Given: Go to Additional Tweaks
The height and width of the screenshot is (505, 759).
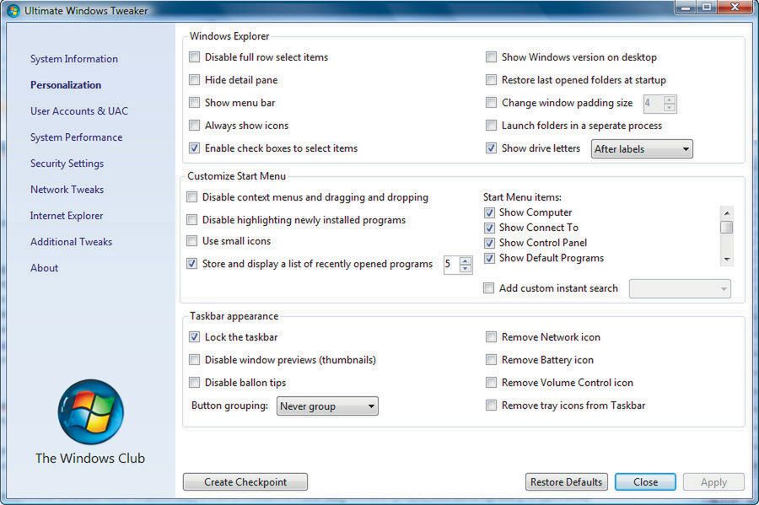Looking at the screenshot, I should (x=71, y=242).
